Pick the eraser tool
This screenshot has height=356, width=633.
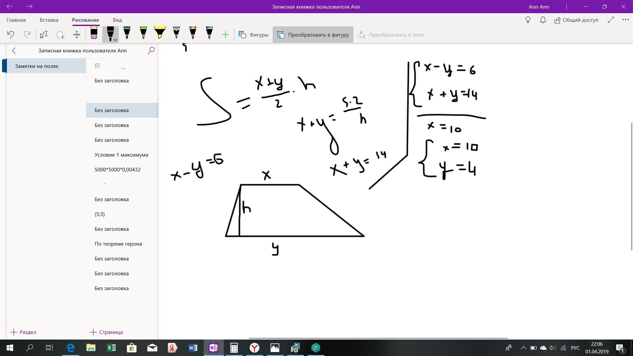pyautogui.click(x=94, y=33)
